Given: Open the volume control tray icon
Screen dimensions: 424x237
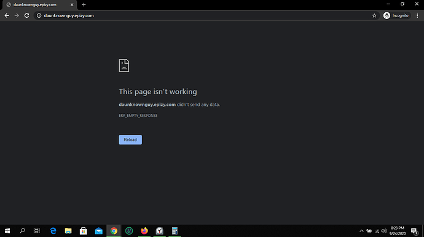Looking at the screenshot, I should 383,231.
